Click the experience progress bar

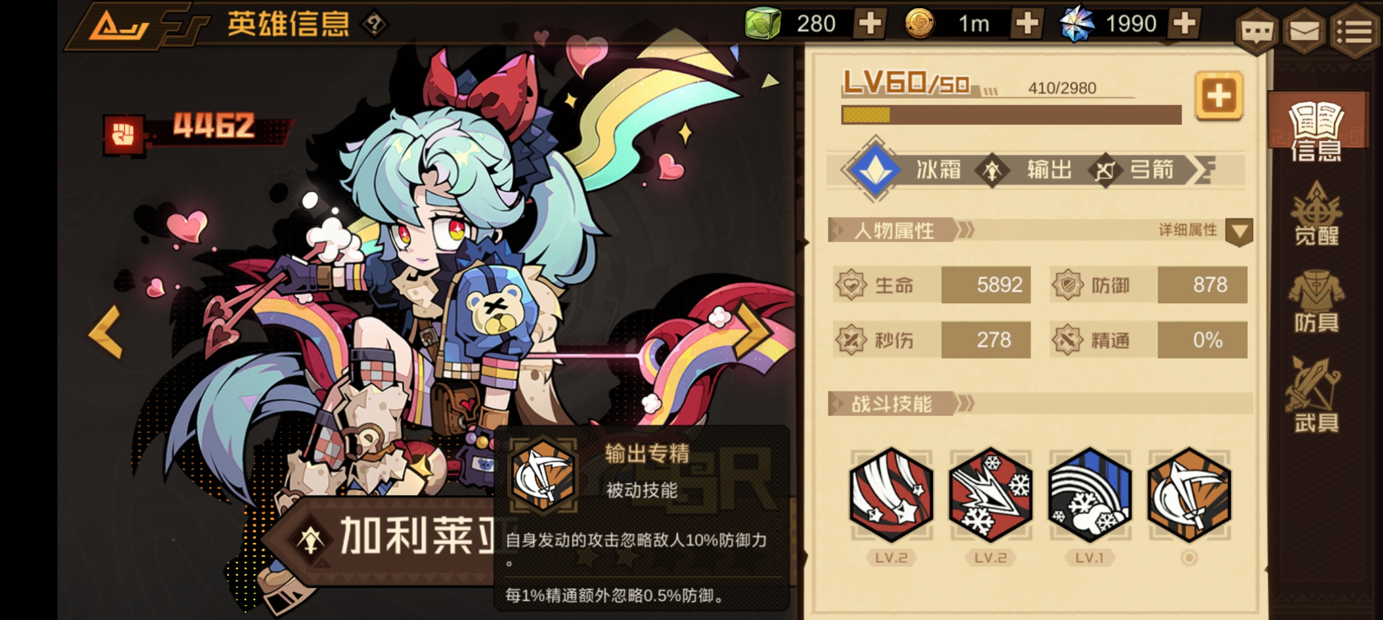coord(1011,115)
